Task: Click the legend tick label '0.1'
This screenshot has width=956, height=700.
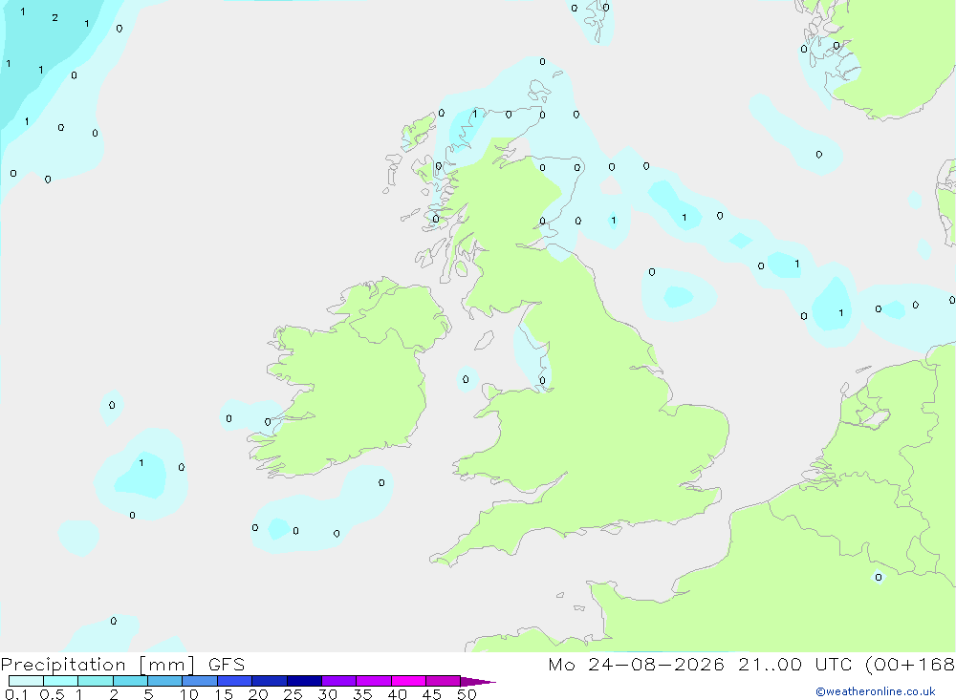Action: pyautogui.click(x=16, y=694)
